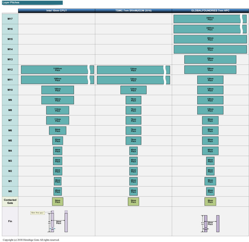Click the M16 row label
The height and width of the screenshot is (242, 249).
coord(10,29)
